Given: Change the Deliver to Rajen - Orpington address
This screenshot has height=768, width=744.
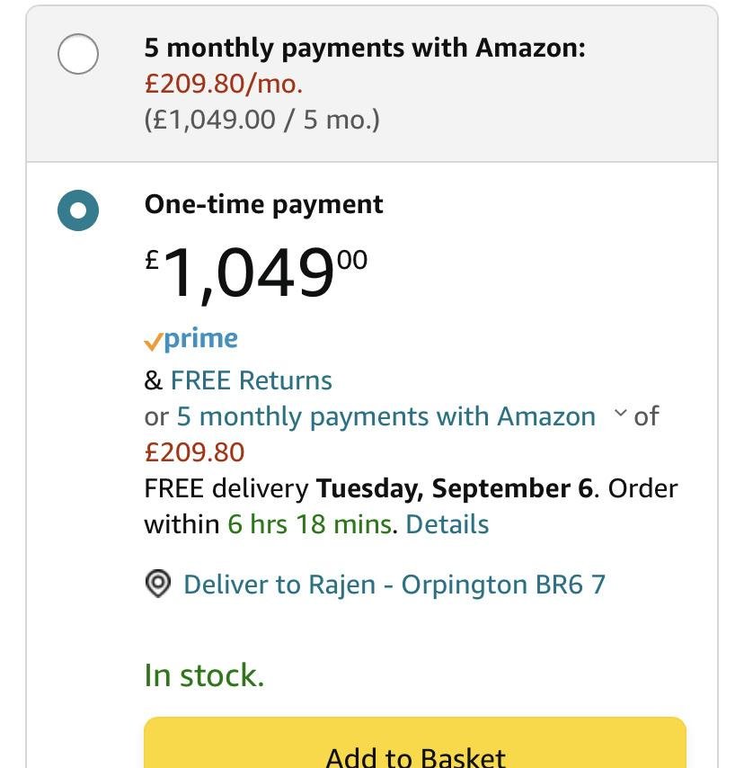Looking at the screenshot, I should coord(394,585).
